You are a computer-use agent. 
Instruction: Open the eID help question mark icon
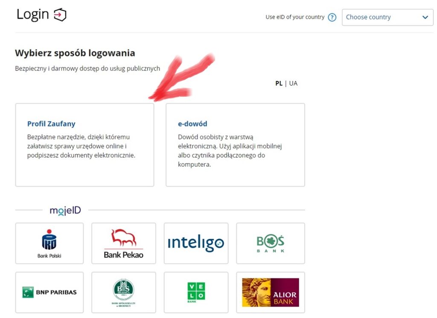[332, 17]
